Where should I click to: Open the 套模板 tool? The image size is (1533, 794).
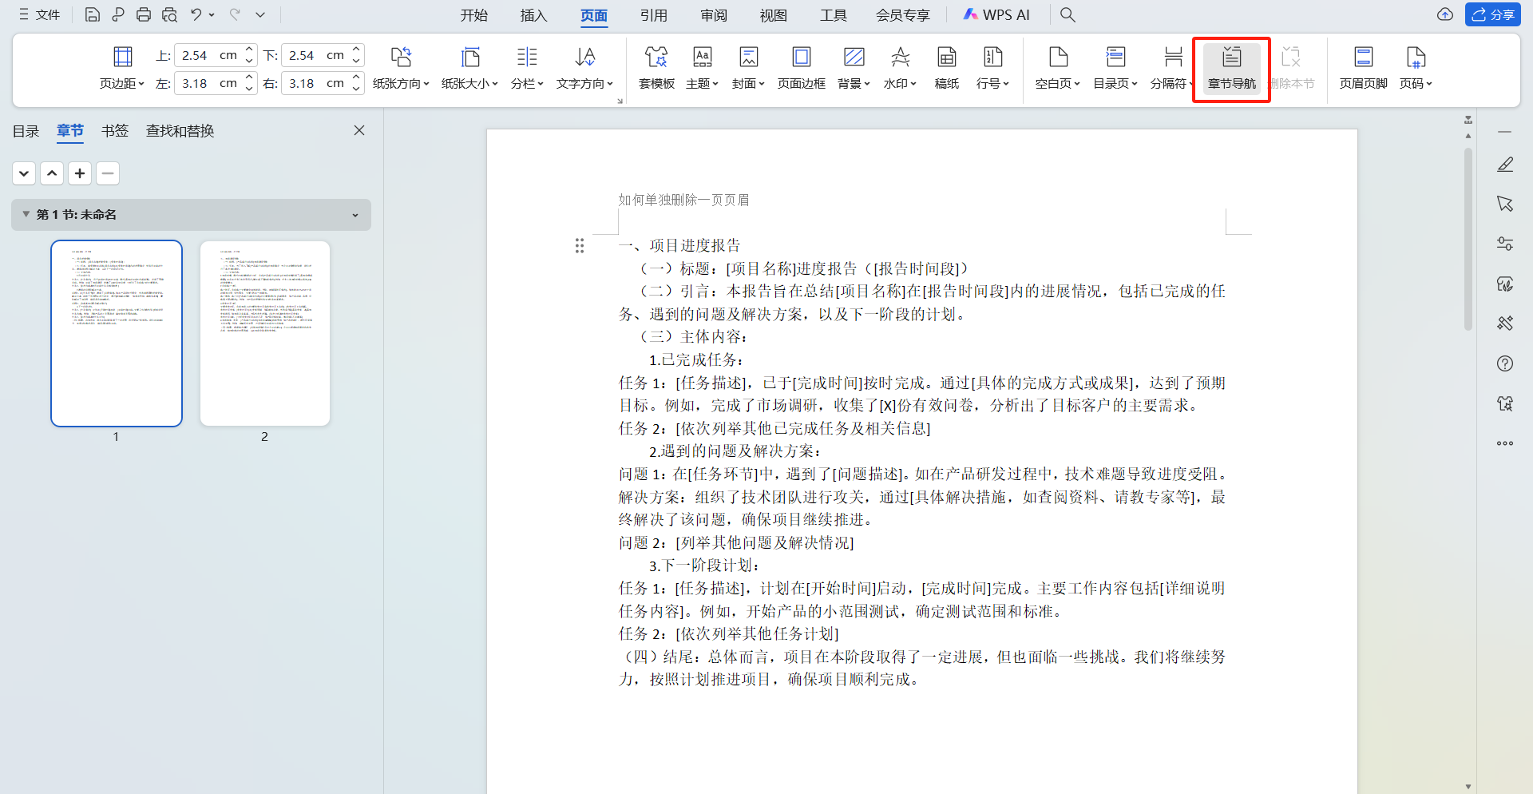(x=656, y=68)
